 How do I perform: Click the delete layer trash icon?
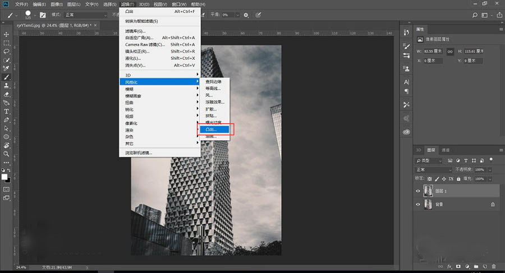[x=493, y=266]
